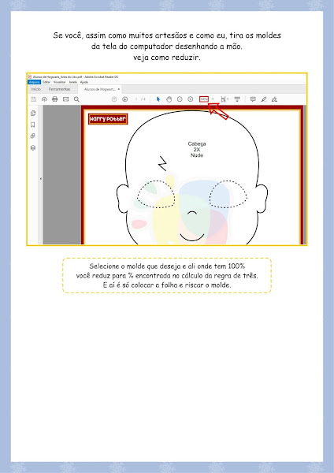
Task: Click the email envelope icon
Action: point(65,99)
